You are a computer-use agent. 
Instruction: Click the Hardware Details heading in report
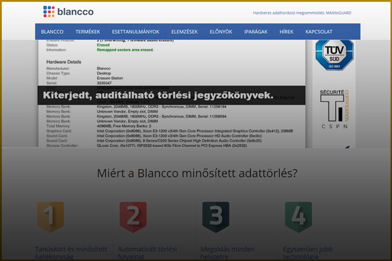point(64,62)
